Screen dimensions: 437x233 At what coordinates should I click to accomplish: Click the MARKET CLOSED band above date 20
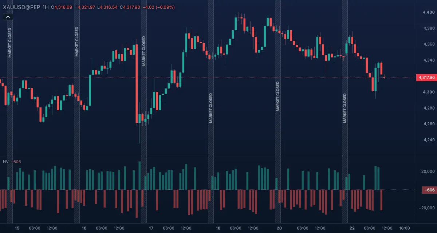278,111
